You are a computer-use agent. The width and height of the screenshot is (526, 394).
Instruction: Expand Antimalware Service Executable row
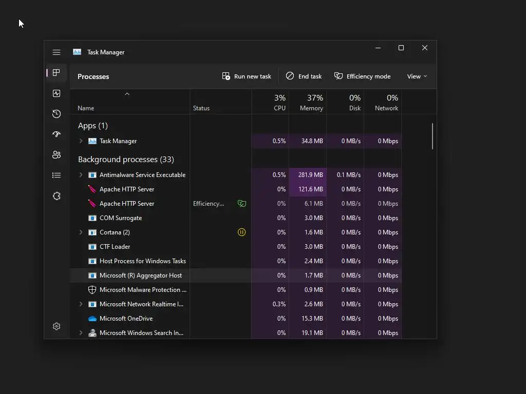click(x=81, y=175)
